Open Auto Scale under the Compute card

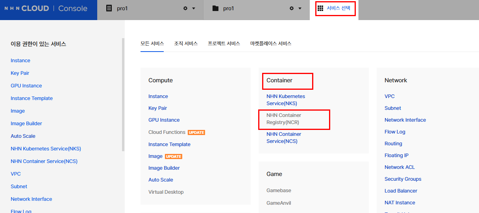(x=161, y=180)
